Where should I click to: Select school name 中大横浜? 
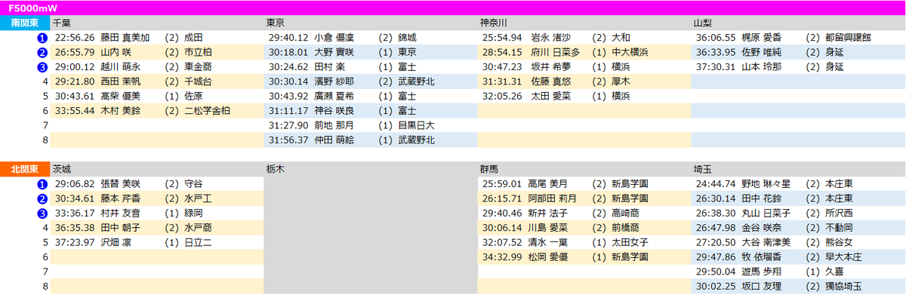[x=630, y=52]
